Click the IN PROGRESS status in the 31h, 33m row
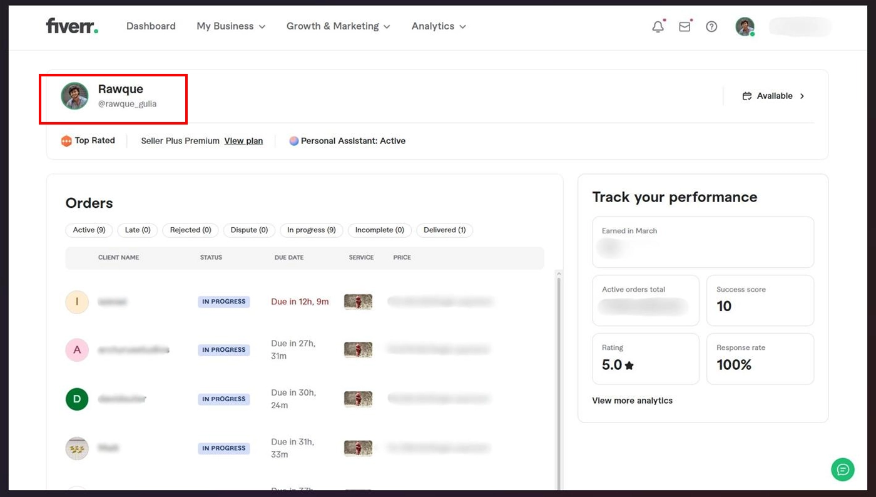Image resolution: width=876 pixels, height=497 pixels. tap(224, 448)
